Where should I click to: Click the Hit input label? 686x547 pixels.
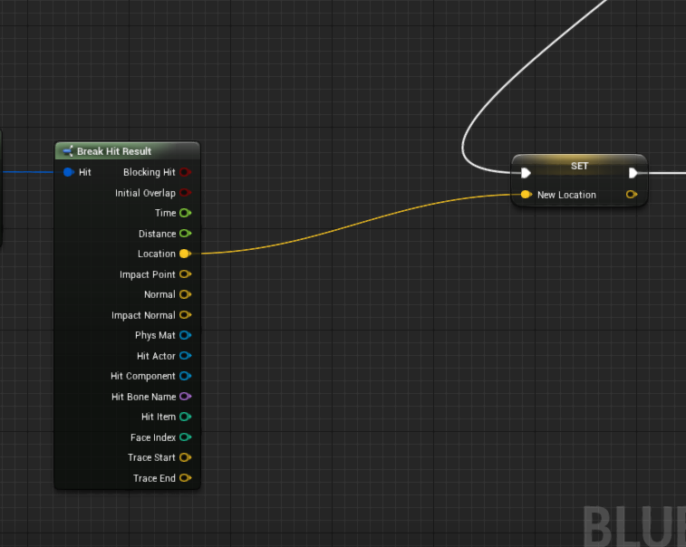85,172
